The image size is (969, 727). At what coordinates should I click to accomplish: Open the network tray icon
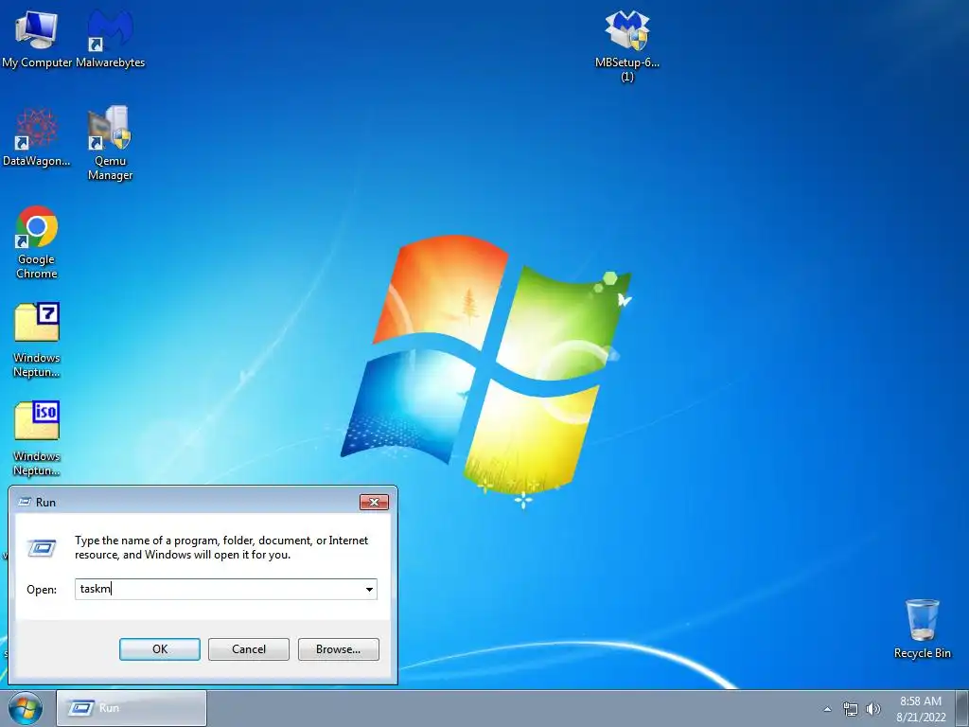(x=851, y=709)
